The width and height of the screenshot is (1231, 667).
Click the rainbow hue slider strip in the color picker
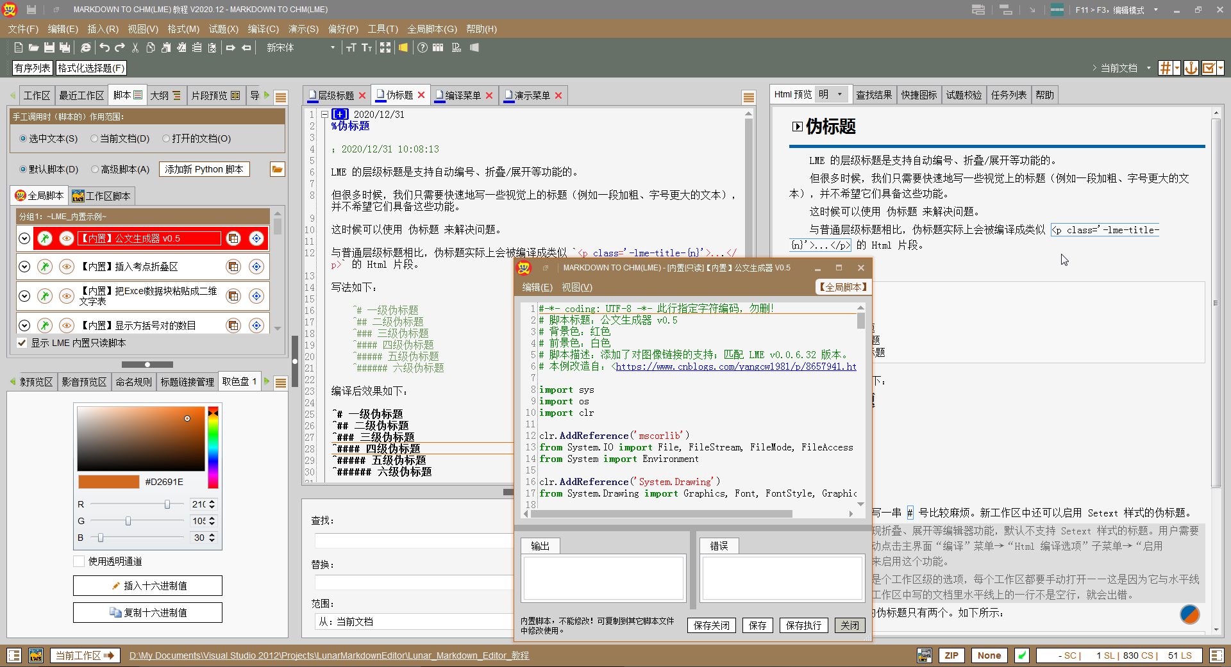[213, 449]
